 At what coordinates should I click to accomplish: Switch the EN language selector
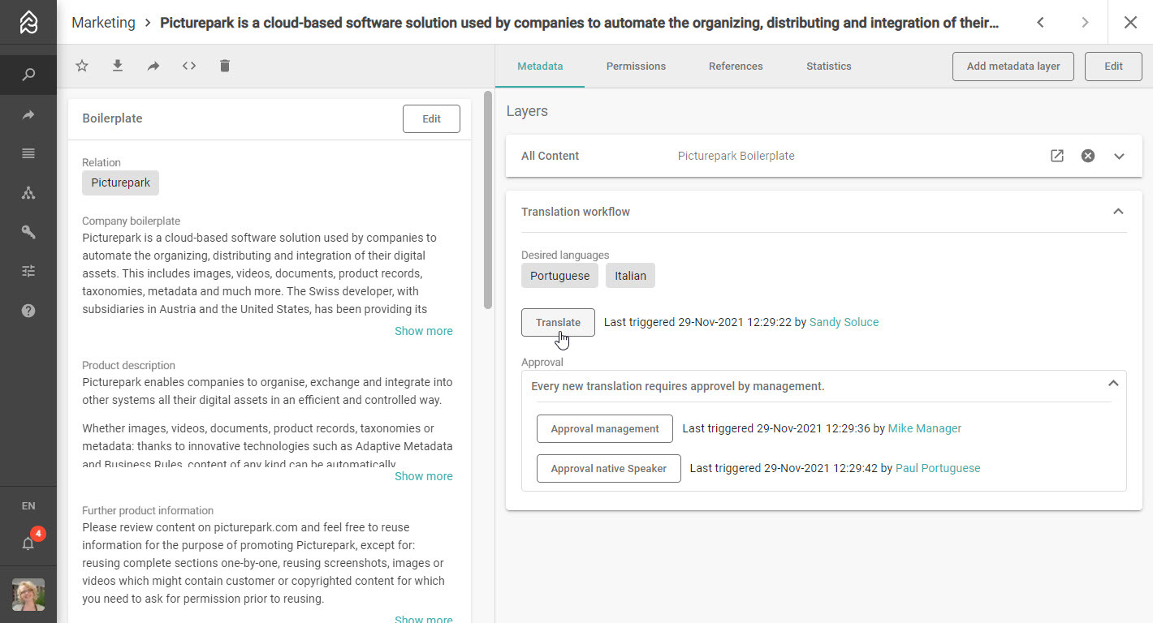coord(28,506)
